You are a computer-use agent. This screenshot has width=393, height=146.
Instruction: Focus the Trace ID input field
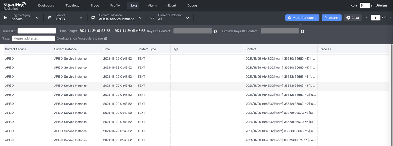37,31
